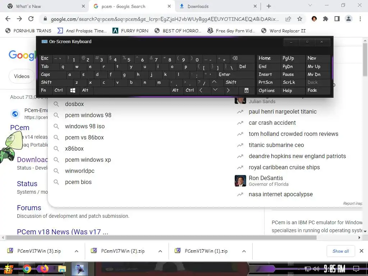Click the up arrow key on On-Screen Keyboard
This screenshot has height=276, width=368.
(214, 82)
